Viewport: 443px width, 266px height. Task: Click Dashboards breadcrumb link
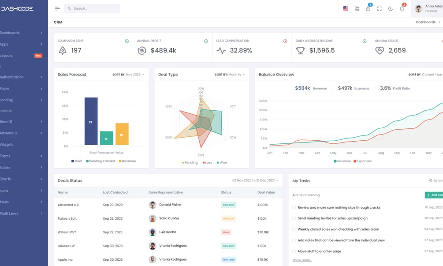425,22
